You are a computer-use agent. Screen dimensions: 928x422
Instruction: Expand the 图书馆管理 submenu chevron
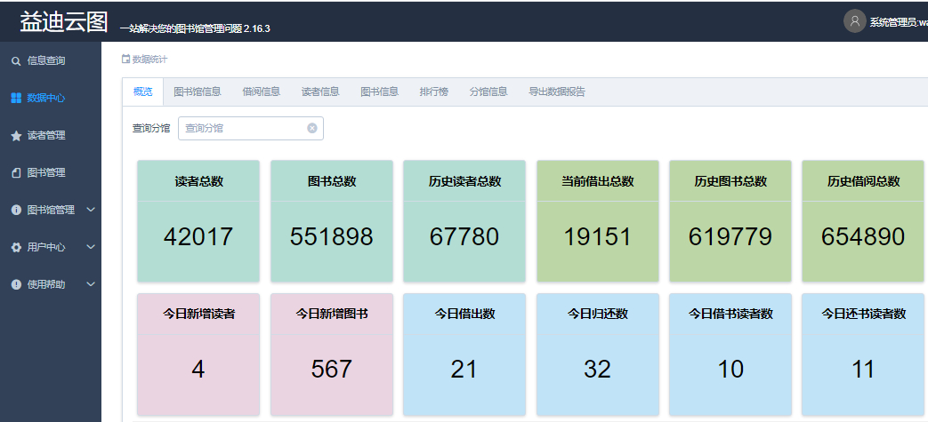pyautogui.click(x=90, y=211)
